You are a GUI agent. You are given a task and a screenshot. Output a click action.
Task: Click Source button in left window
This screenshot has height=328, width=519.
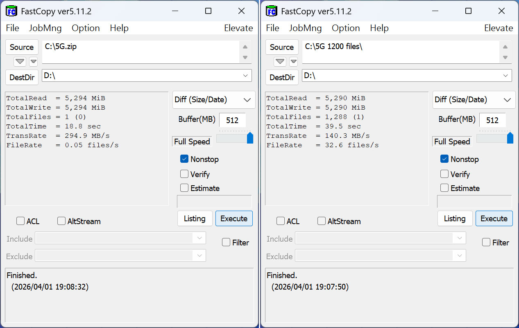(x=22, y=47)
